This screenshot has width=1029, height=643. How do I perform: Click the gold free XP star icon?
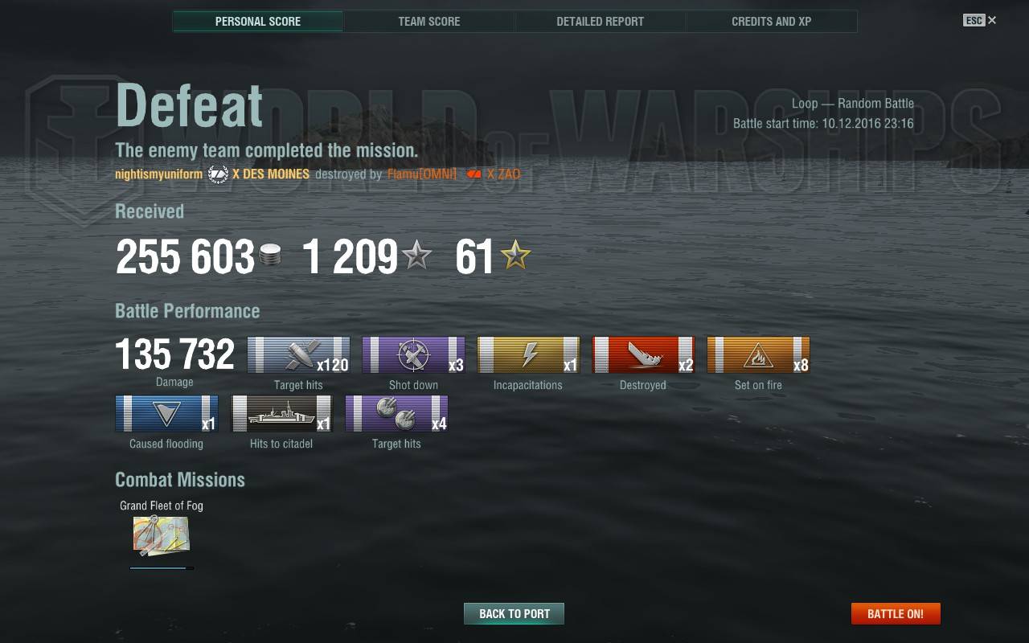[x=515, y=256]
